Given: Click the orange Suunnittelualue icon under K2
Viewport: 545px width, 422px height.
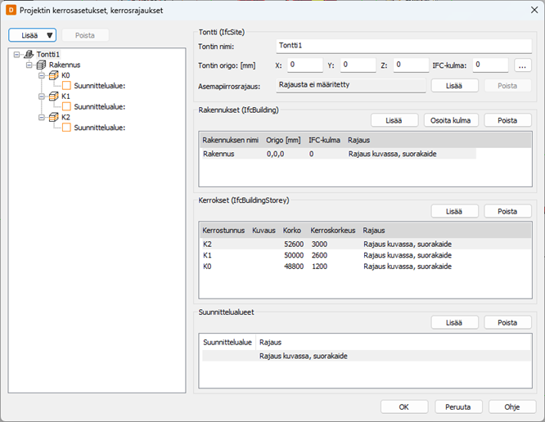Looking at the screenshot, I should pos(67,128).
